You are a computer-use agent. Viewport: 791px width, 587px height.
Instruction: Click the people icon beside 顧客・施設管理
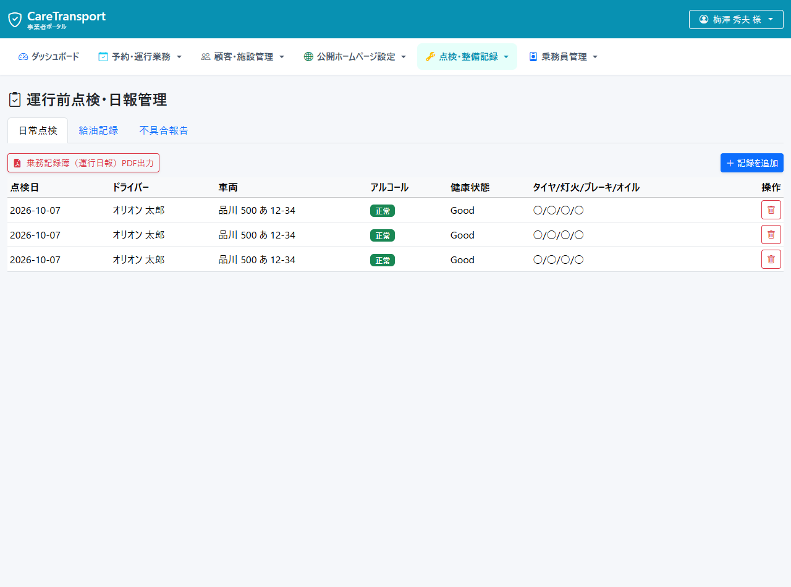coord(206,56)
